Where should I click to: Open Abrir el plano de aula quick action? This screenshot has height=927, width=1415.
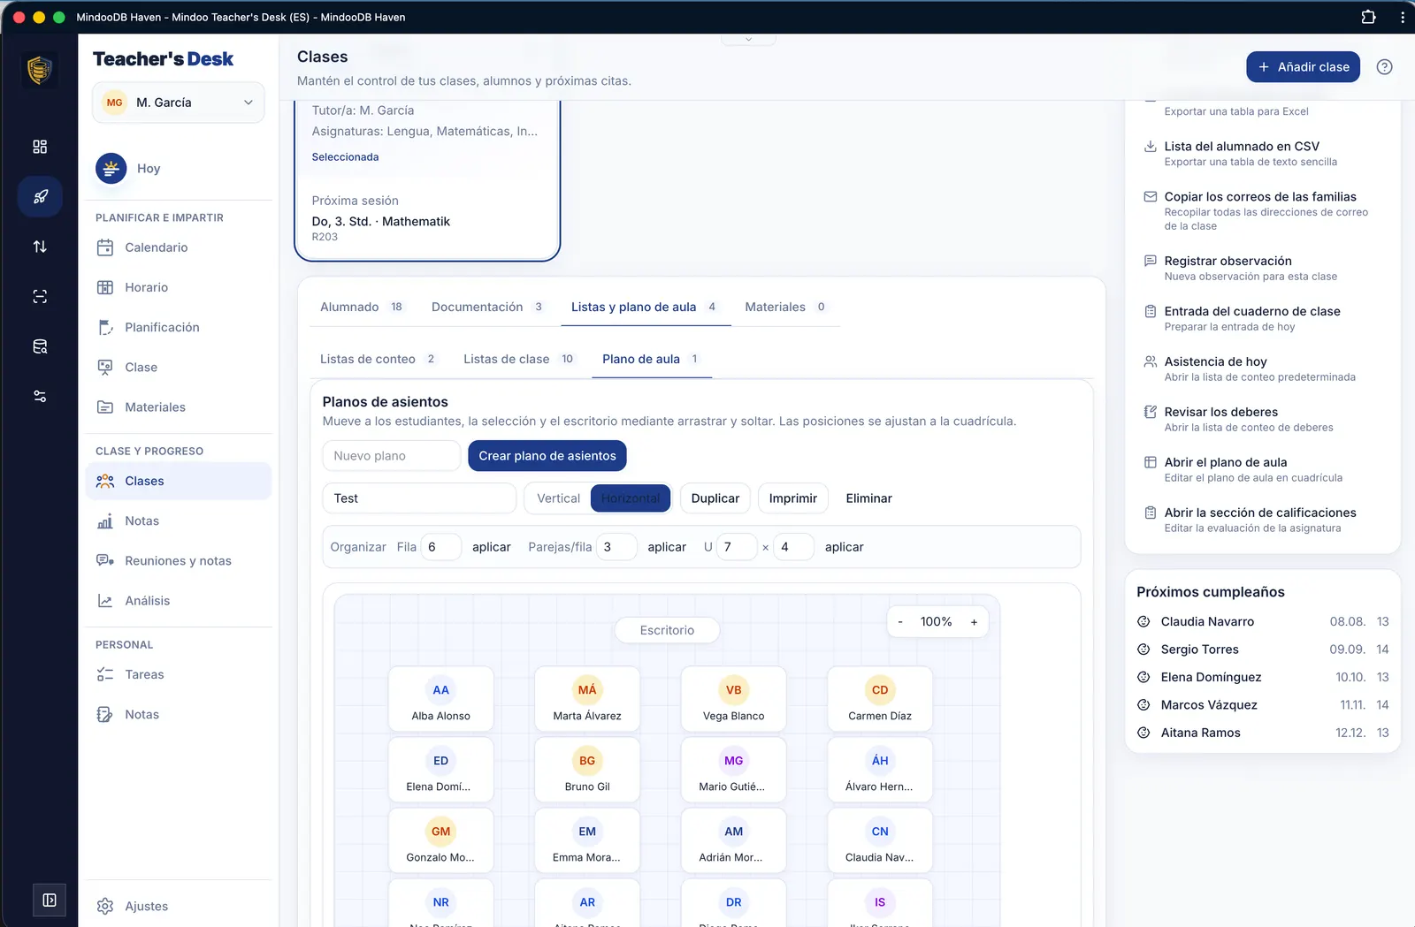[1263, 469]
